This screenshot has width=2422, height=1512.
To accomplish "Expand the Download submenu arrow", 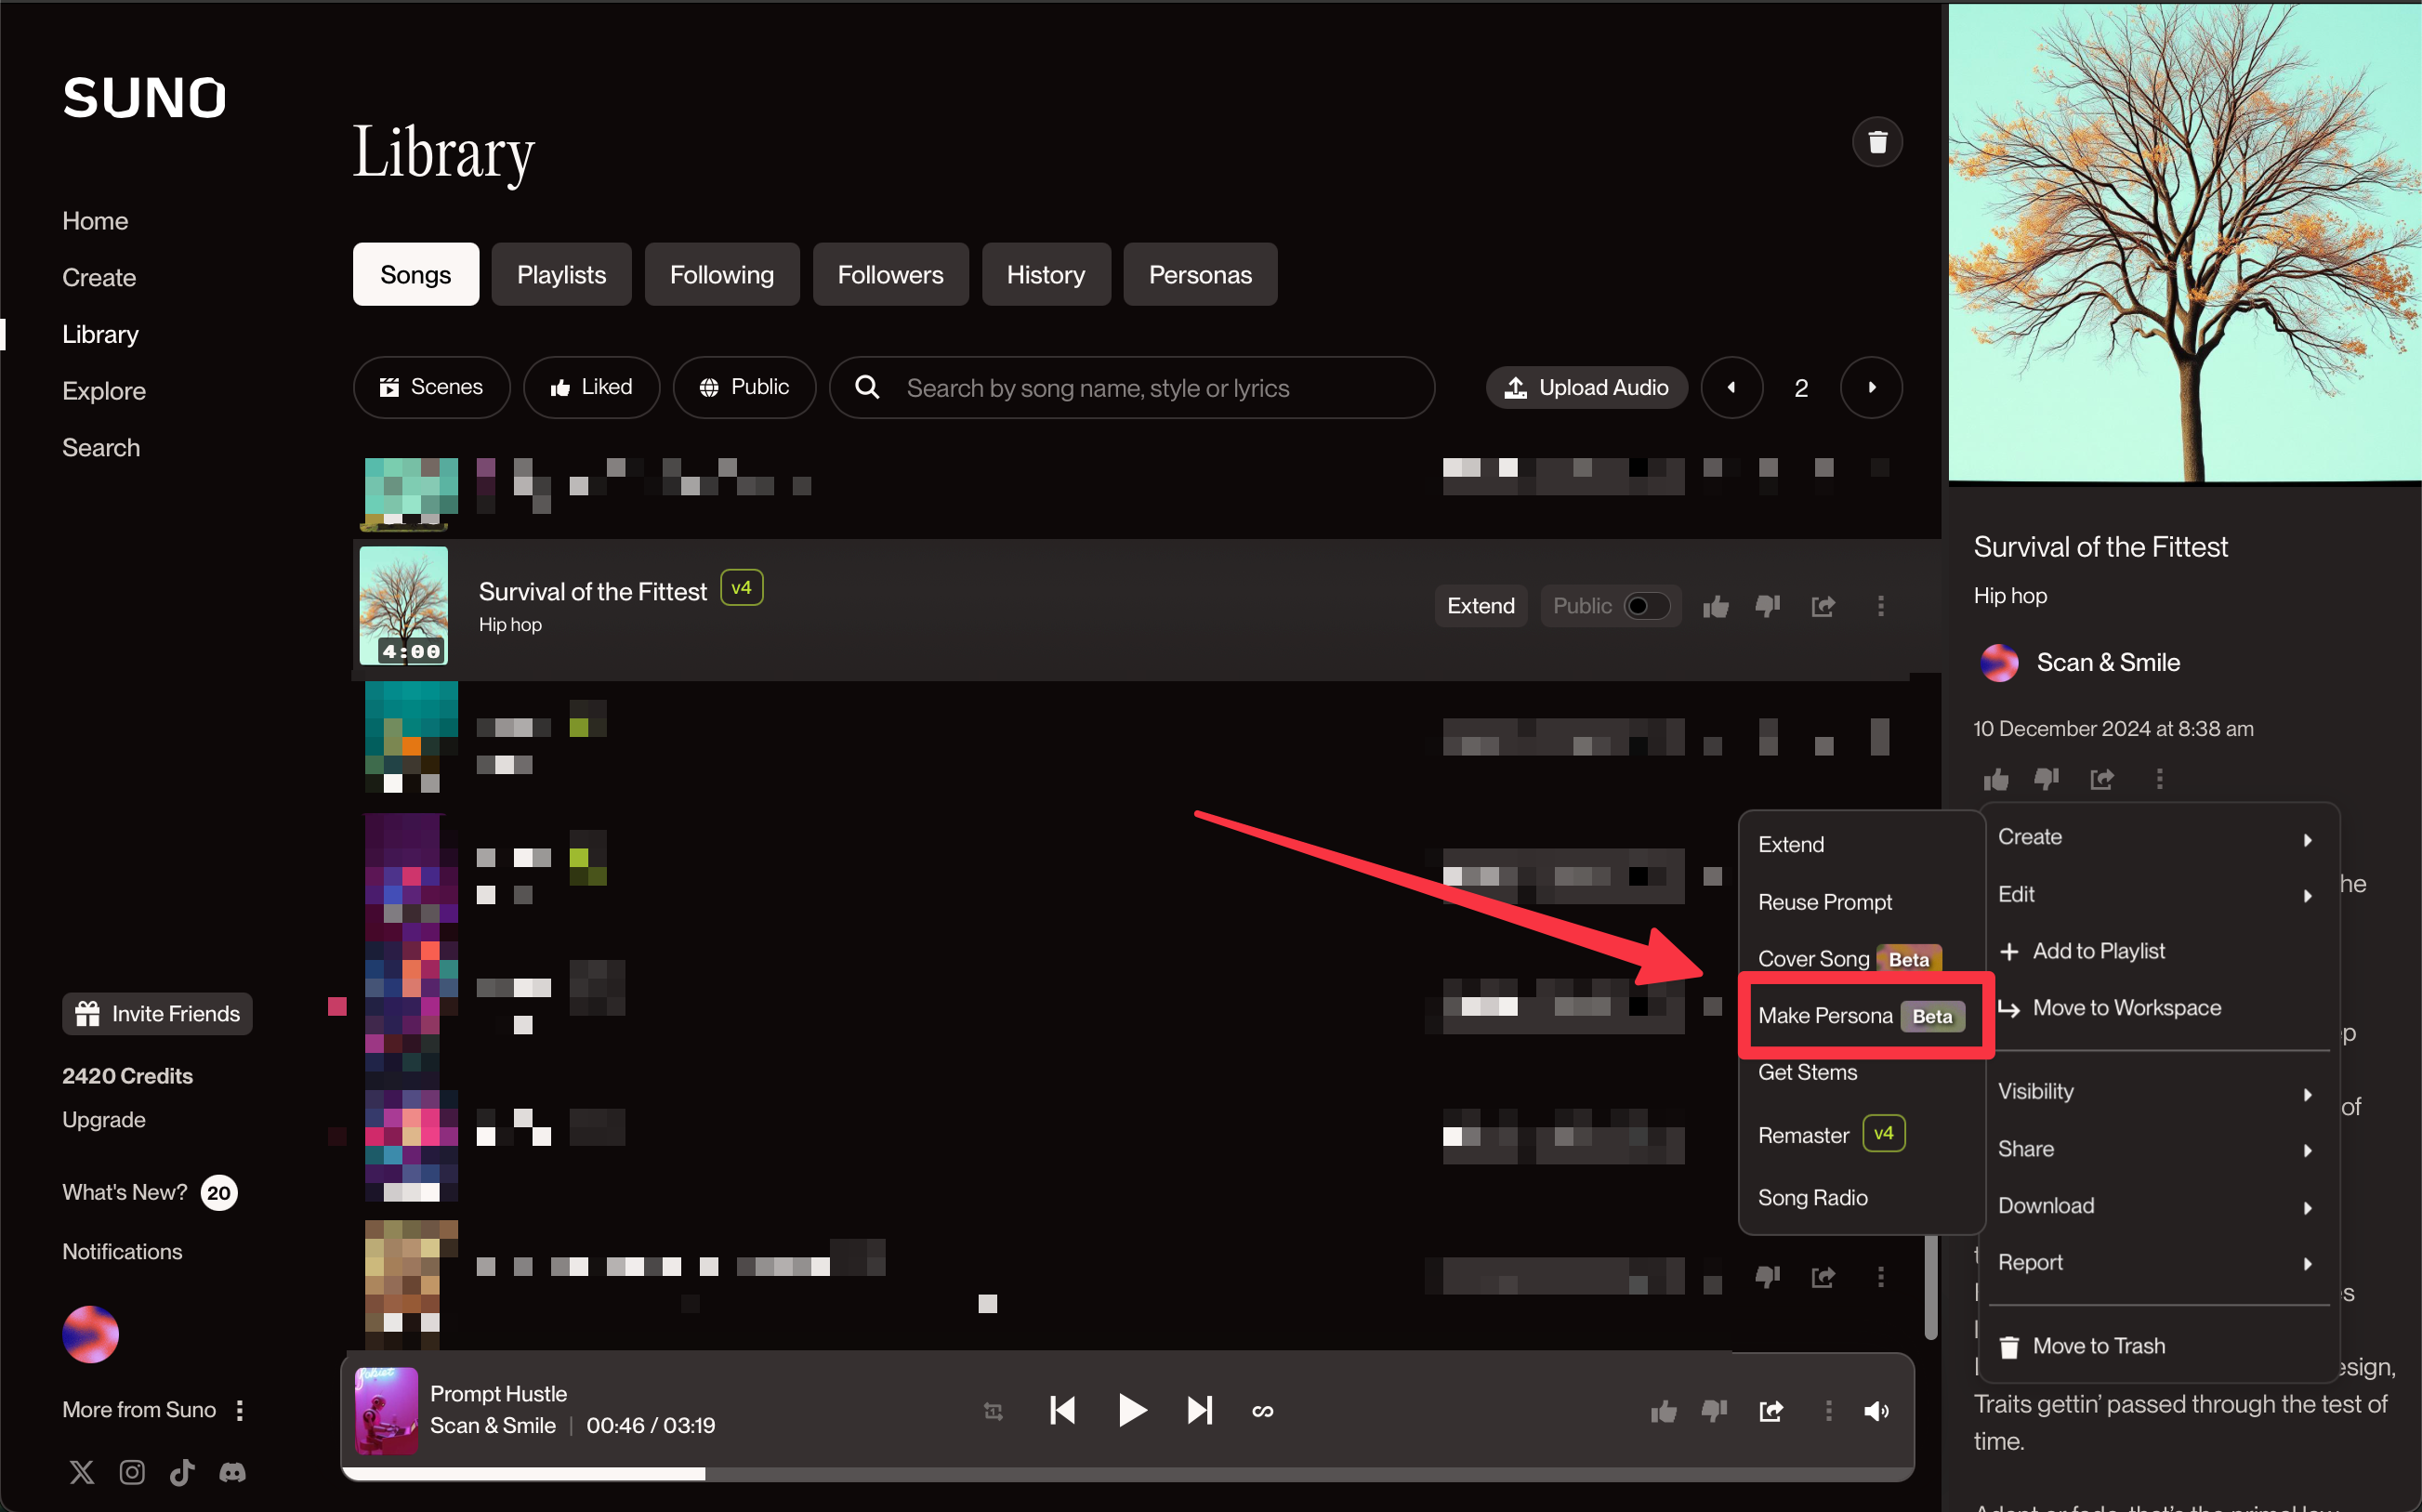I will 2307,1207.
